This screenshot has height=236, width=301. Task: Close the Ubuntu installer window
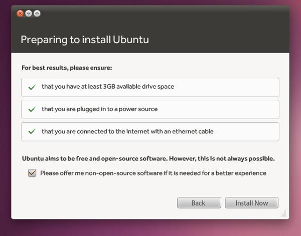(x=20, y=14)
